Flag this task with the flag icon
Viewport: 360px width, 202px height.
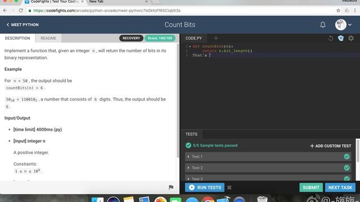[171, 187]
